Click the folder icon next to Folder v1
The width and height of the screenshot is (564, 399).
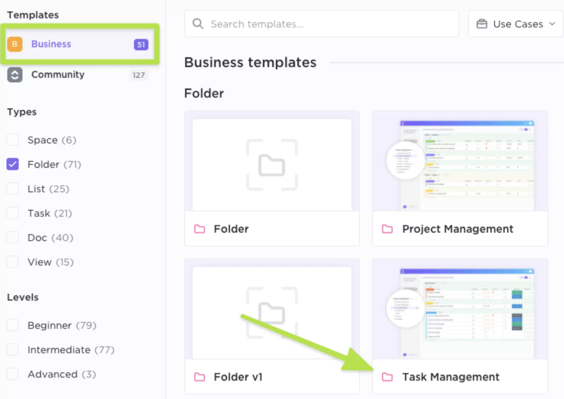pyautogui.click(x=199, y=377)
